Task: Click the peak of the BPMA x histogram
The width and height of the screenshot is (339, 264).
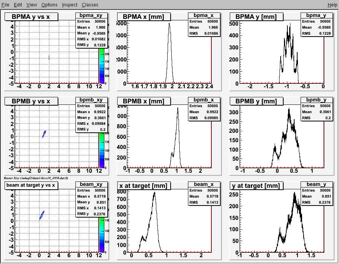Action: point(169,24)
